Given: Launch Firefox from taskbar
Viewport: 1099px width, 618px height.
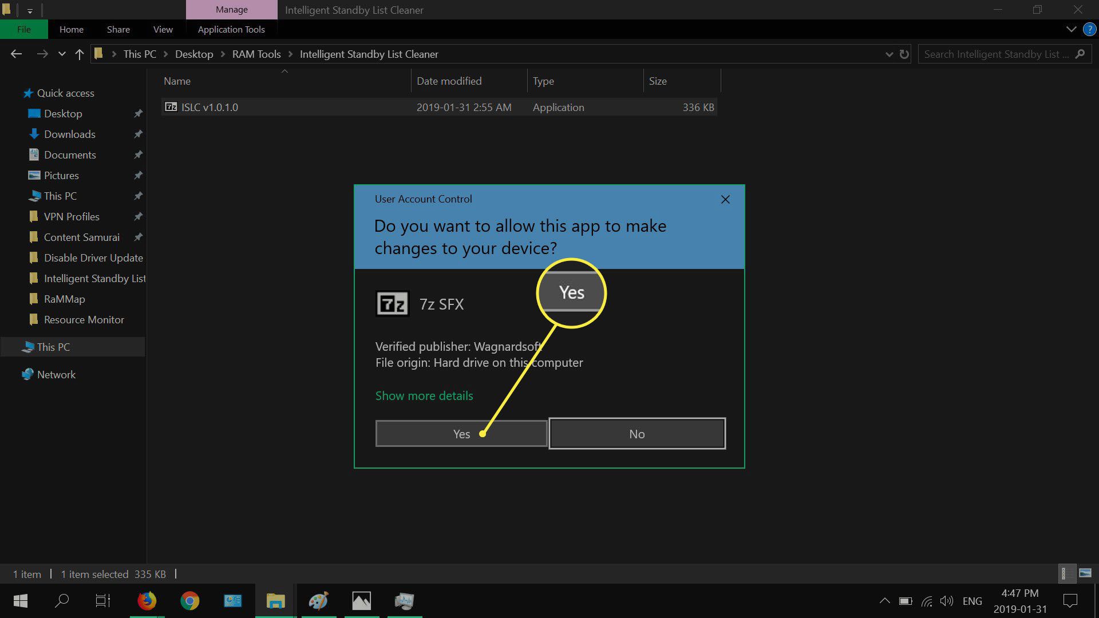Looking at the screenshot, I should click(147, 601).
